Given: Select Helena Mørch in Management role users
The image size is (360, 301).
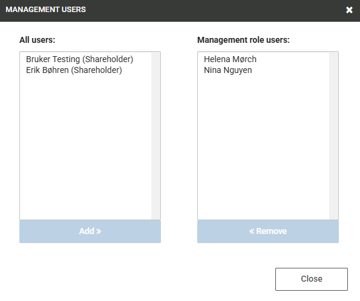Looking at the screenshot, I should pos(230,59).
